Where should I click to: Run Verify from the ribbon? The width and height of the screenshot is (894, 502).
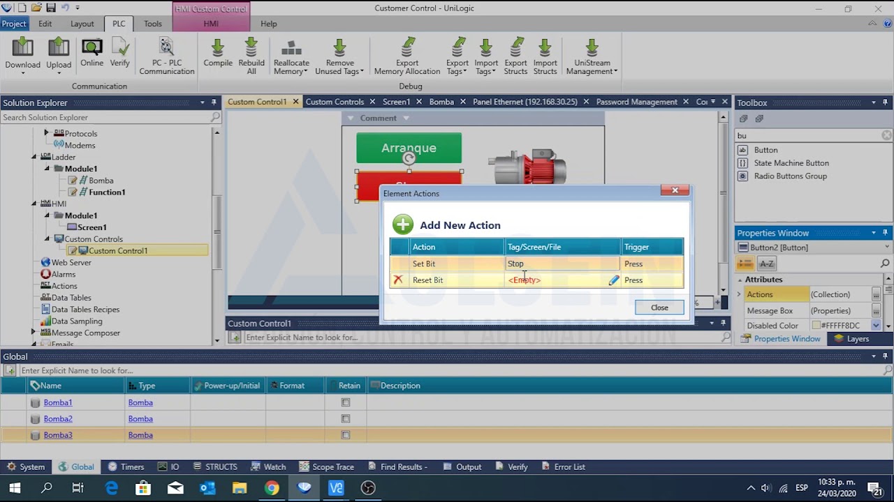click(120, 48)
